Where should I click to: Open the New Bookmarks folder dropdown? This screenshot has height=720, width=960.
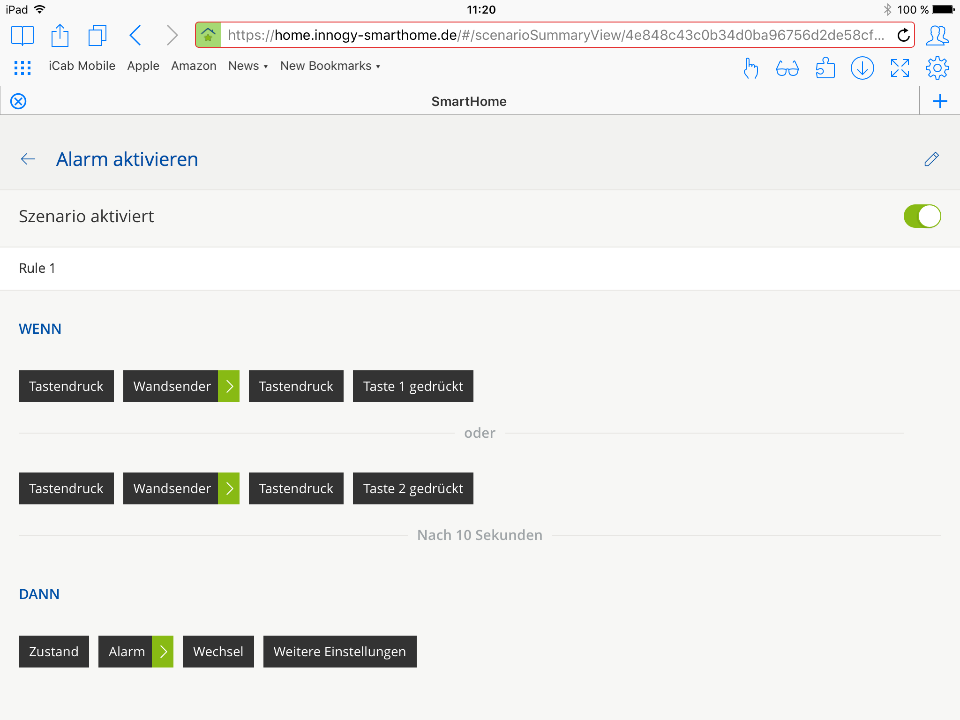tap(330, 66)
